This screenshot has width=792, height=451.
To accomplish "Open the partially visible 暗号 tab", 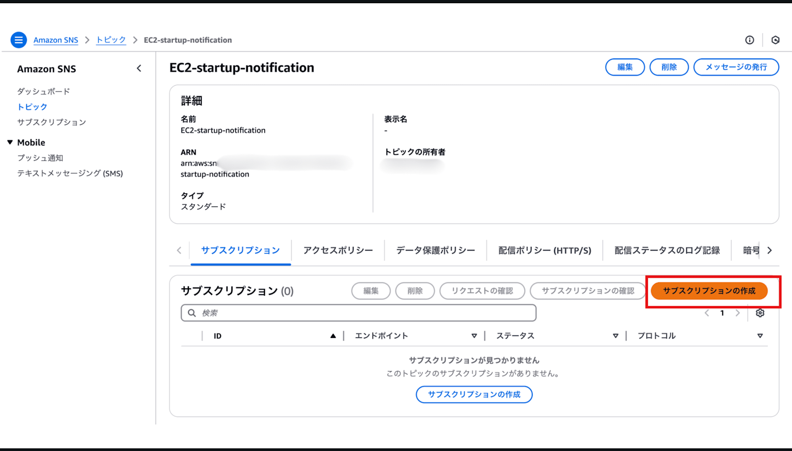I will click(x=751, y=250).
